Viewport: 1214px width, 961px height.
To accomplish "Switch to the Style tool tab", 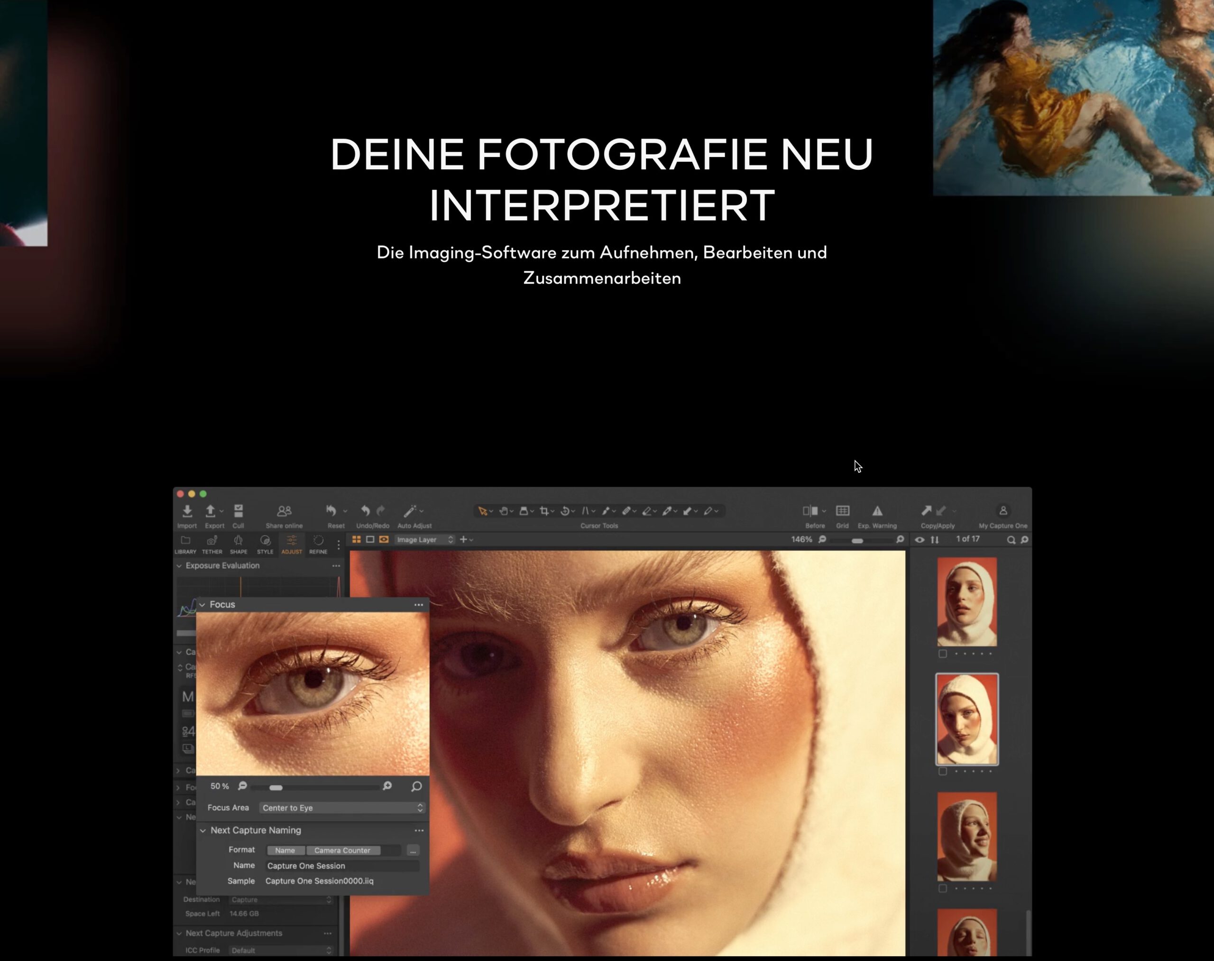I will point(265,544).
